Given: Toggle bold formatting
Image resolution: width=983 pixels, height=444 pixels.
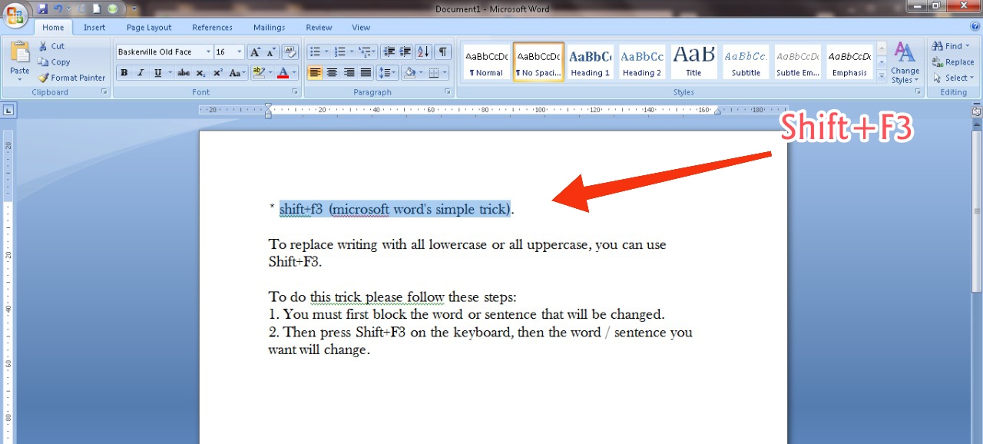Looking at the screenshot, I should [x=124, y=73].
